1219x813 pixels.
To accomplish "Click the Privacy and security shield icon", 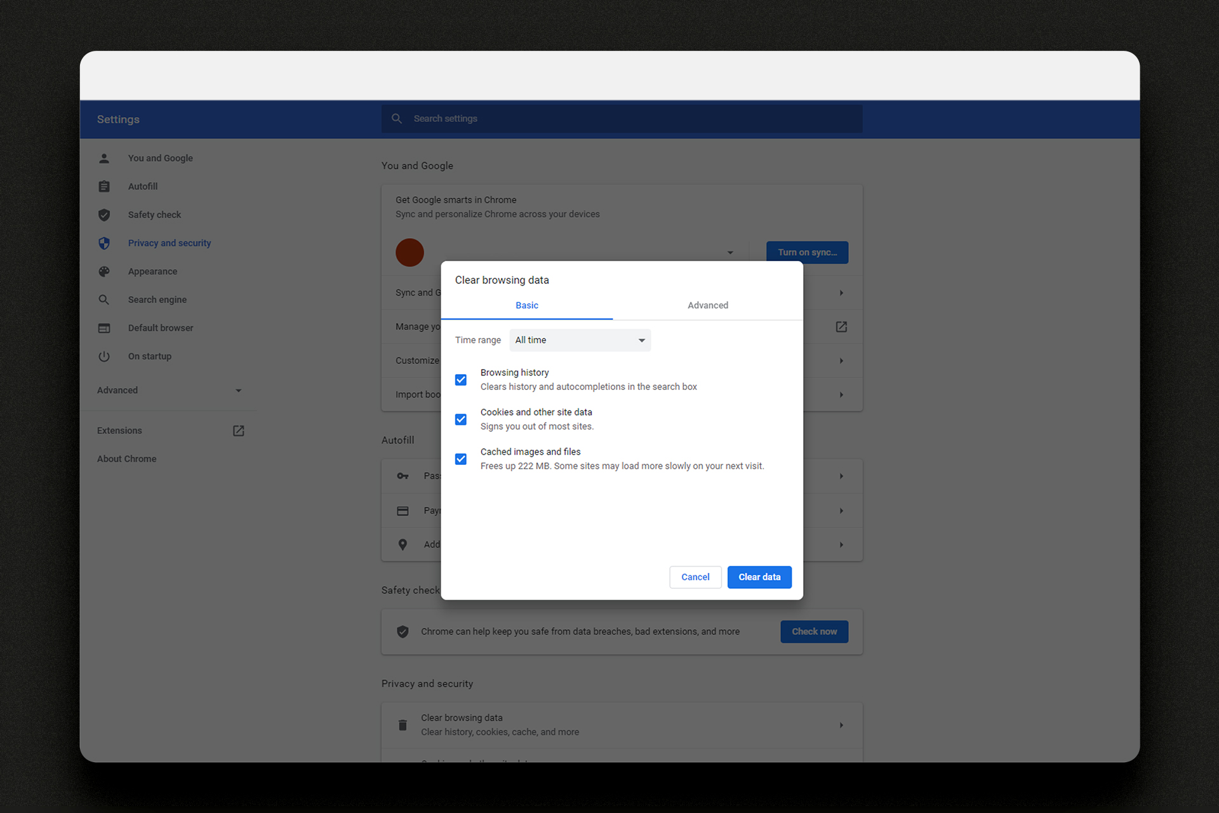I will (104, 243).
